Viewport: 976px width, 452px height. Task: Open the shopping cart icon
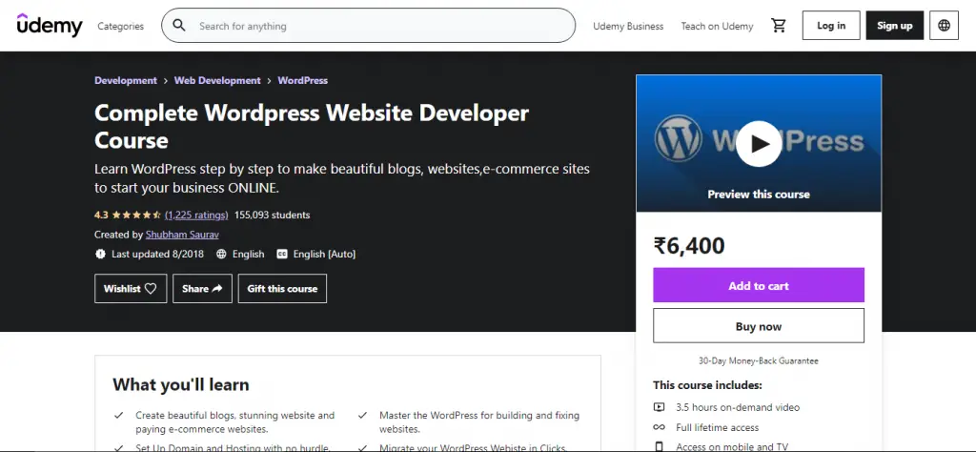pyautogui.click(x=779, y=26)
